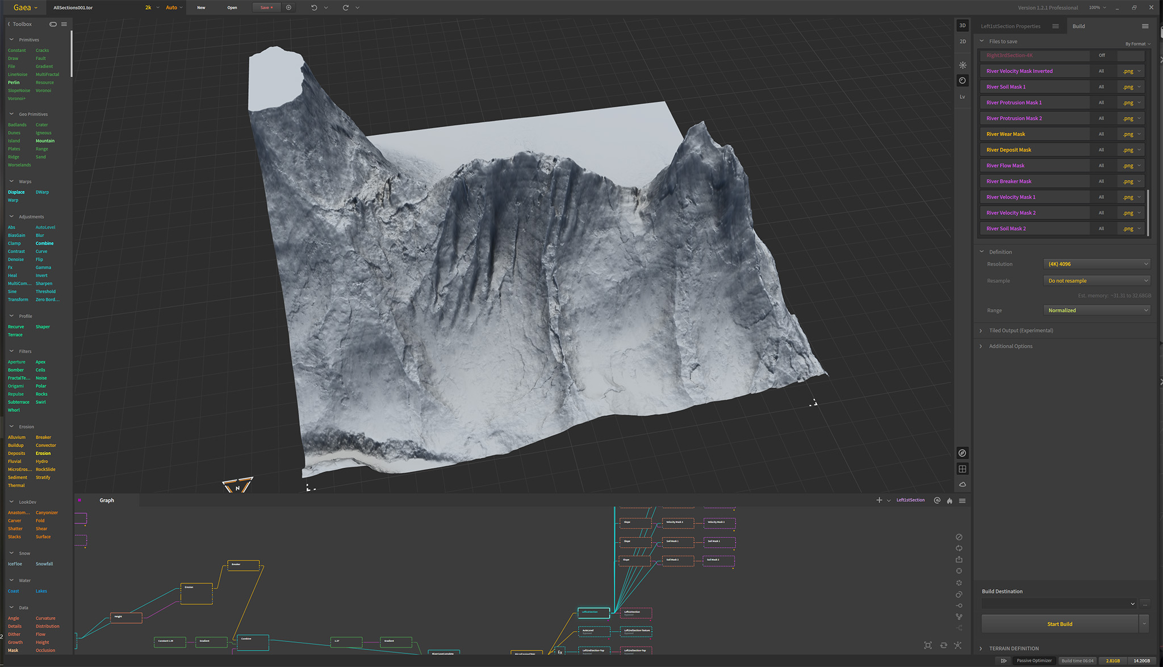Viewport: 1163px width, 667px height.
Task: Click the undo icon in the top toolbar
Action: pyautogui.click(x=313, y=7)
